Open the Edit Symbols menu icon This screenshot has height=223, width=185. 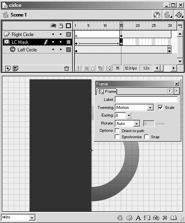tap(179, 15)
